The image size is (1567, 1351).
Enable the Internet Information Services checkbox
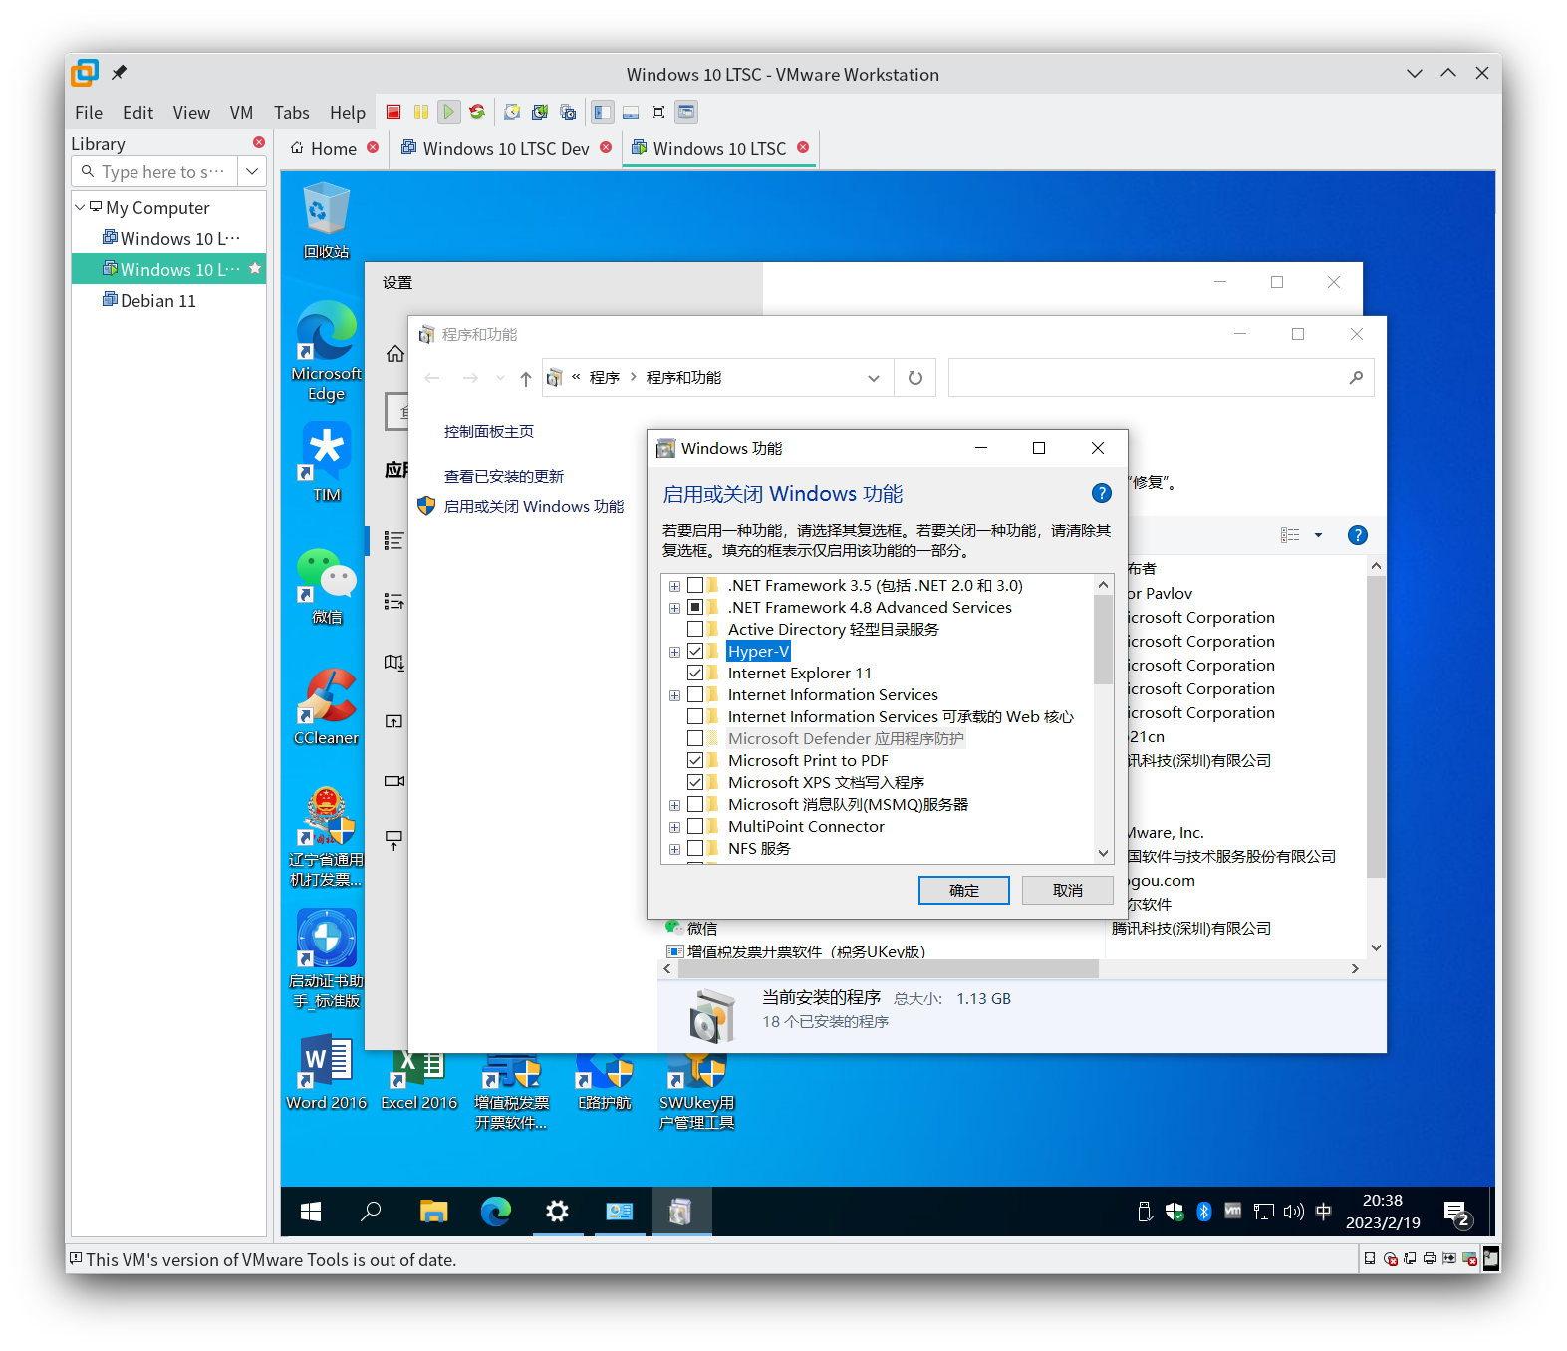[695, 695]
